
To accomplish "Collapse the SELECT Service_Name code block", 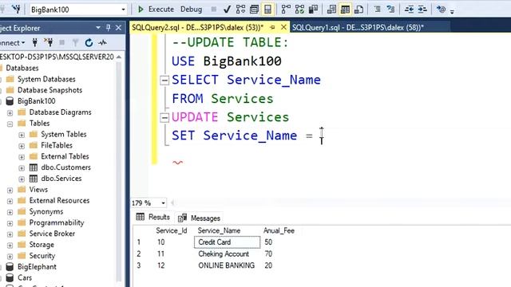I will [164, 80].
